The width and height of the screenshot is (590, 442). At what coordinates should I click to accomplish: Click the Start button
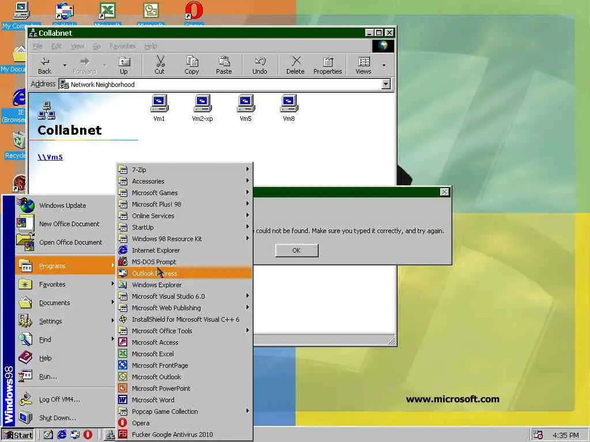coord(18,435)
